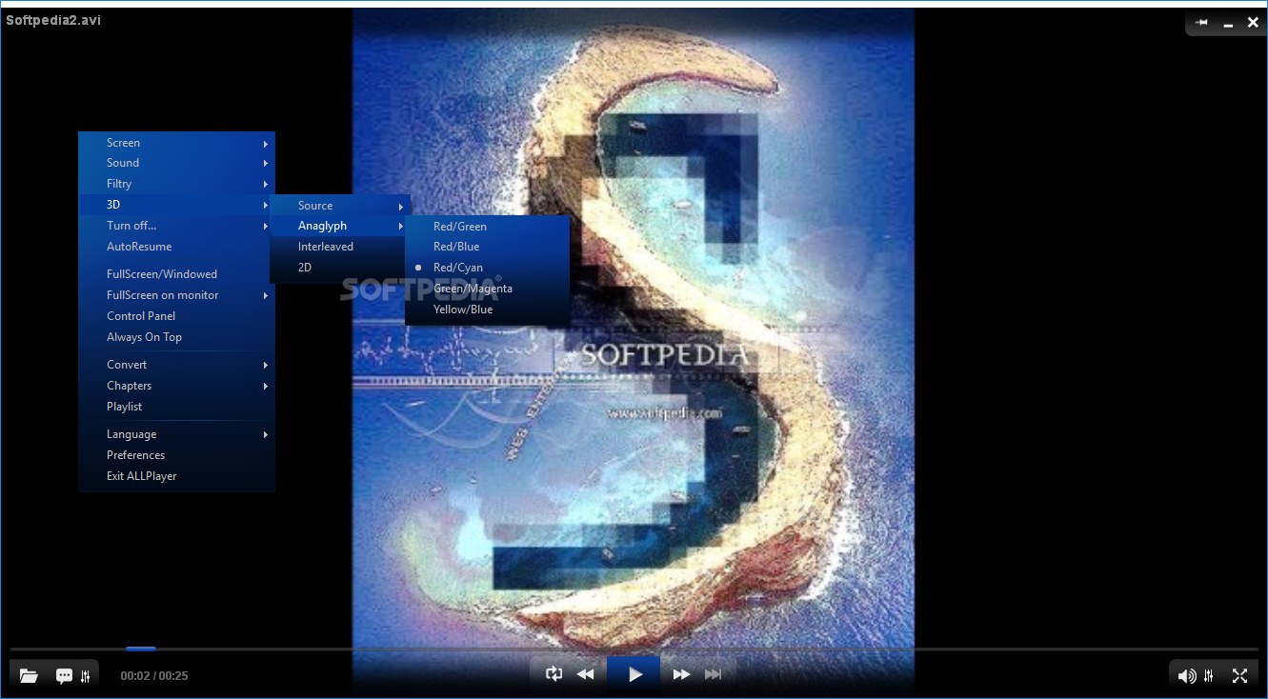Open file with the folder icon

(29, 676)
